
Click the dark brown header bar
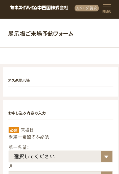[59, 9]
